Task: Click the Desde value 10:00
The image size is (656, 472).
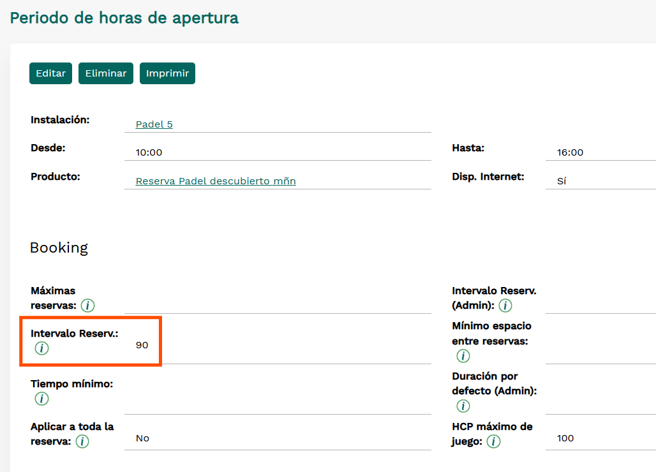Action: click(149, 152)
